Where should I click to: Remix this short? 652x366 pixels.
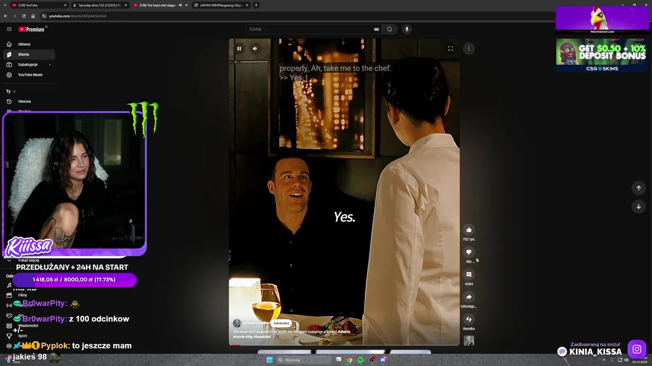[469, 319]
